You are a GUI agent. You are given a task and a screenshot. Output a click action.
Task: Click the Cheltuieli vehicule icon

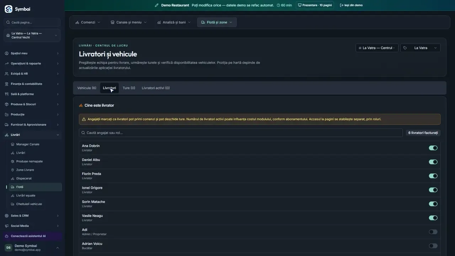(x=13, y=204)
